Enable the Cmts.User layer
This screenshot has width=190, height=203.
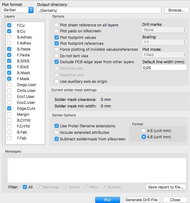coord(9,91)
